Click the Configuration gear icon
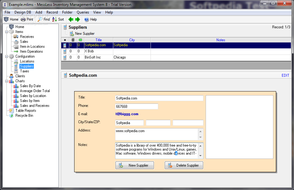The image size is (294, 190). click(11, 56)
